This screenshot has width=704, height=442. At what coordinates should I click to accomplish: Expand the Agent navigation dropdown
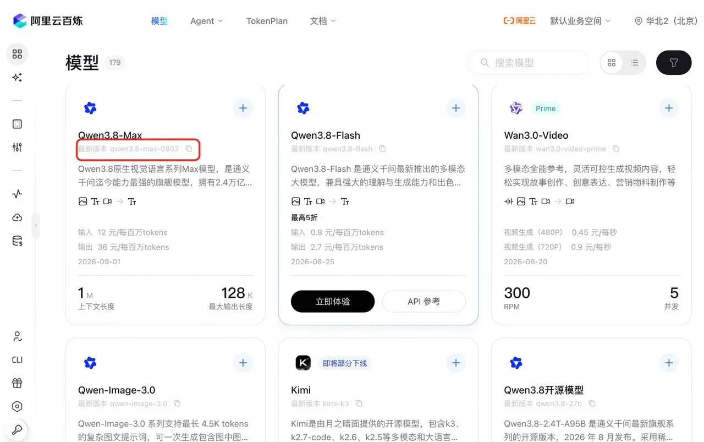206,21
